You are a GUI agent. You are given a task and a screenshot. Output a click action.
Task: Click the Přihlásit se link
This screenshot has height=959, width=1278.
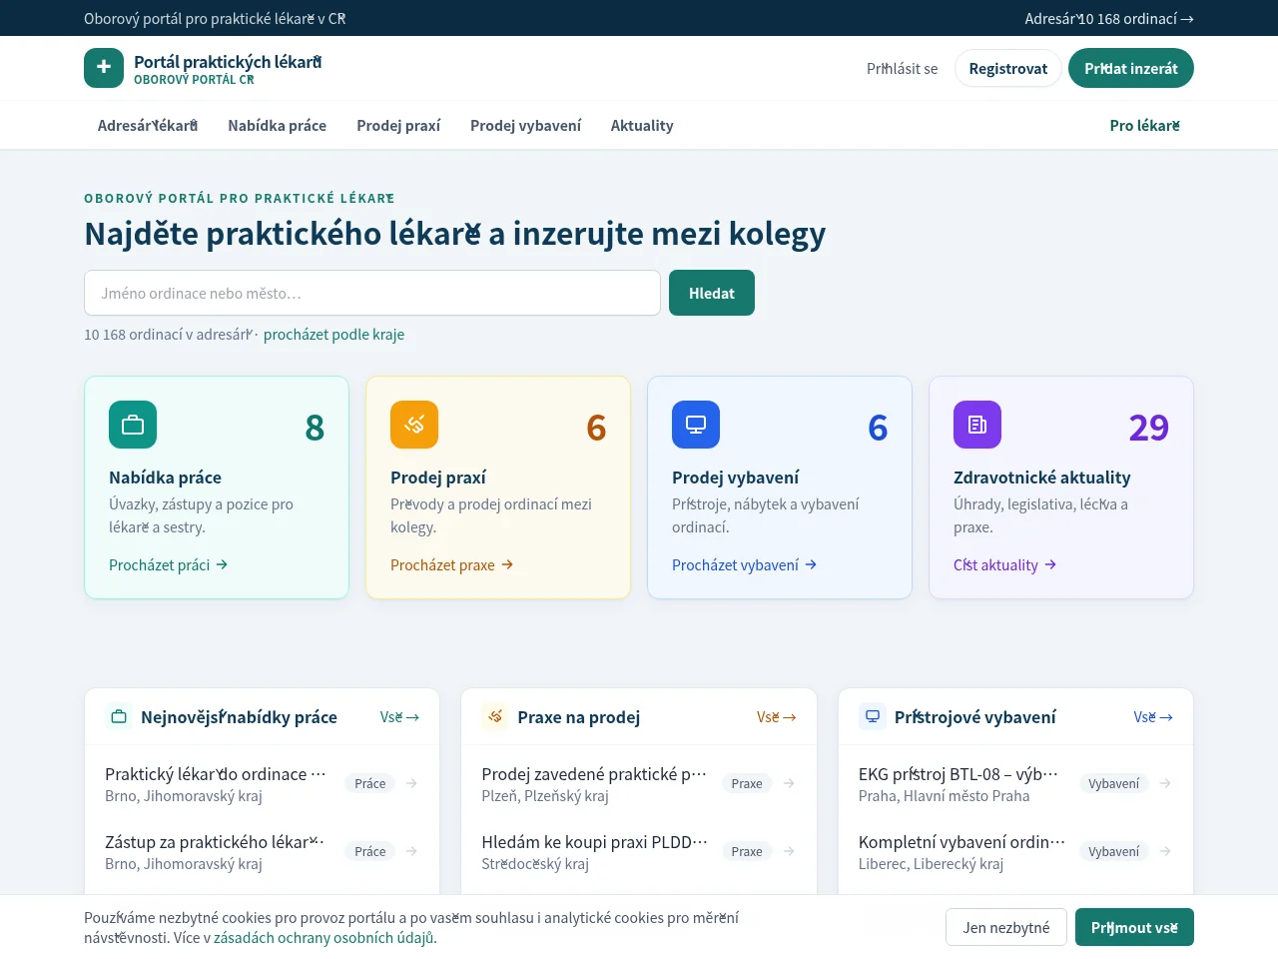pos(903,68)
